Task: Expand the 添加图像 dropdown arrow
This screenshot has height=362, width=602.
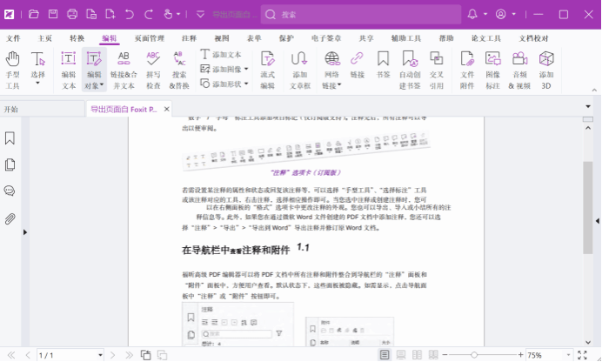Action: click(x=246, y=69)
